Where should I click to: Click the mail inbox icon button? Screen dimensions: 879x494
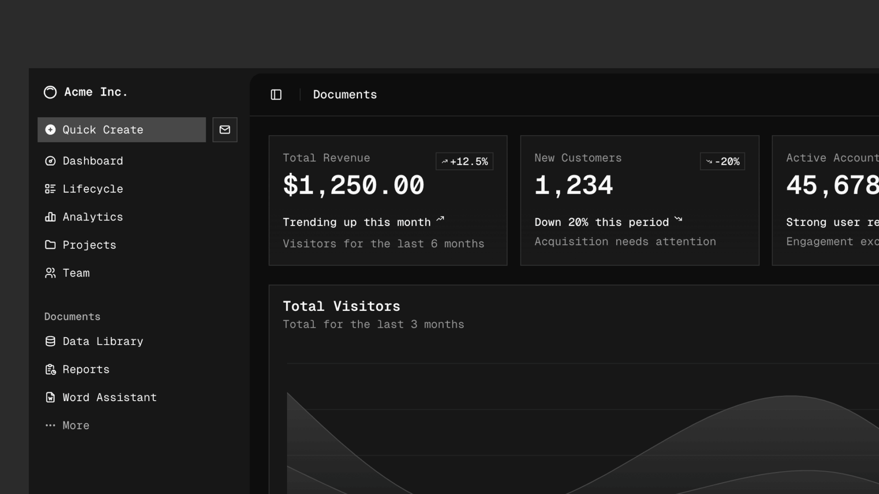pos(225,130)
